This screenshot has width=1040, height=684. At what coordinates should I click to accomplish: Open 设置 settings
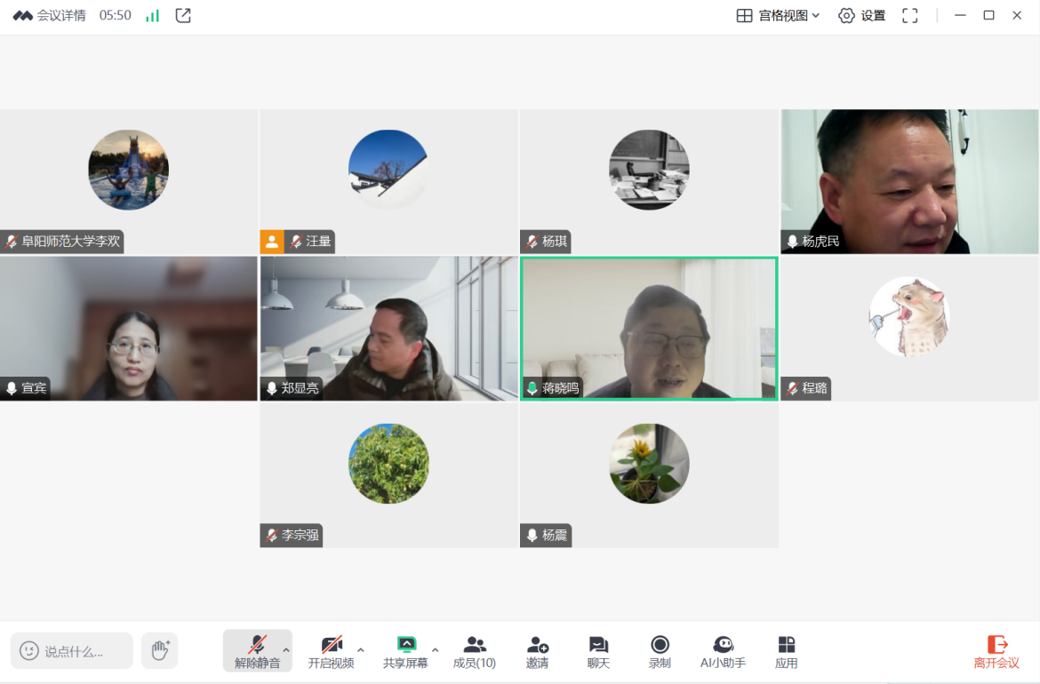[862, 15]
